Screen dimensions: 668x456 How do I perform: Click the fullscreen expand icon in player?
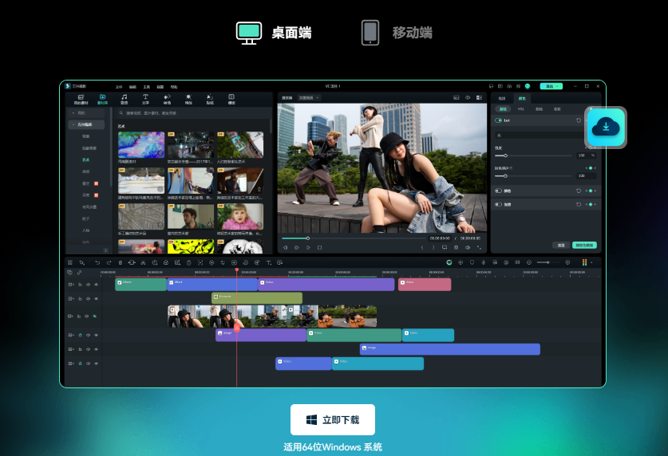[479, 247]
